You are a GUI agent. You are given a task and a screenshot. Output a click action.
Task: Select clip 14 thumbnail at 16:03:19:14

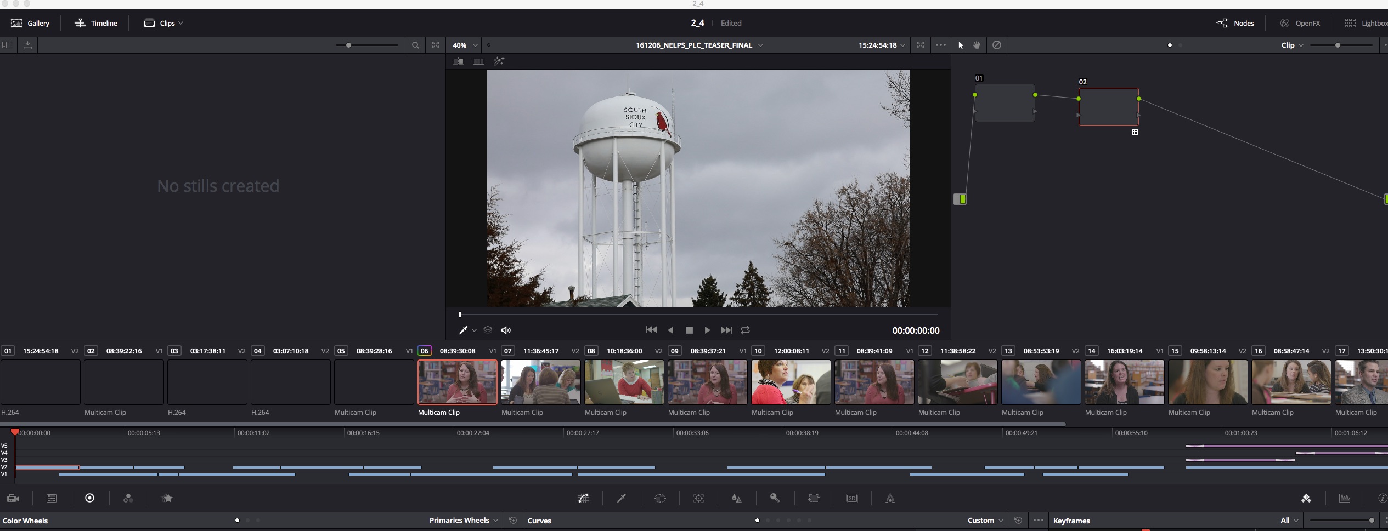[x=1125, y=382]
